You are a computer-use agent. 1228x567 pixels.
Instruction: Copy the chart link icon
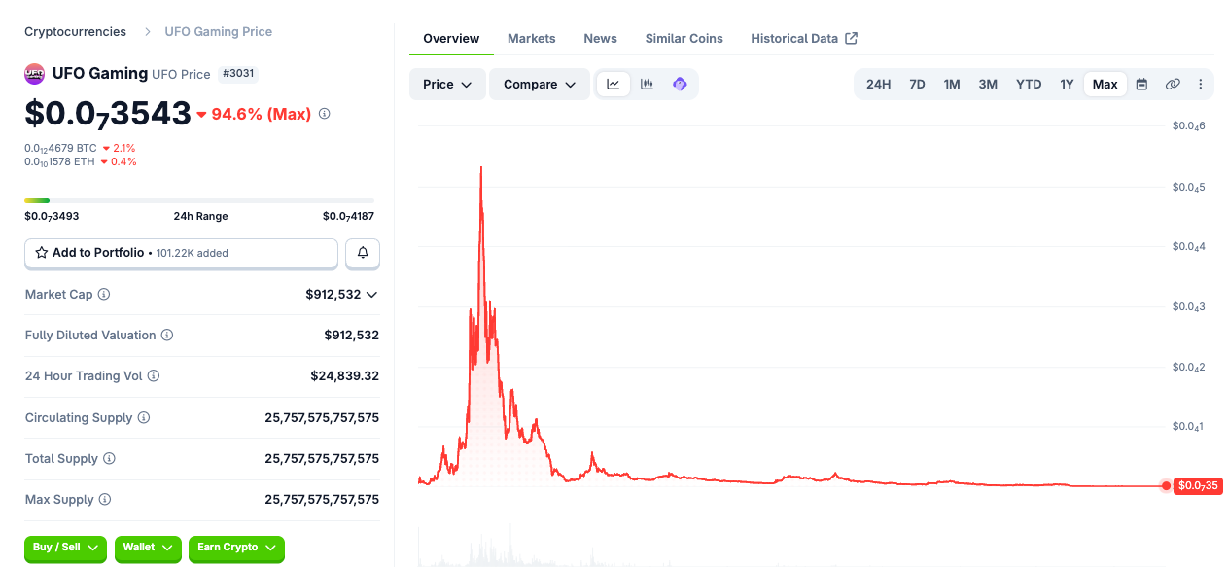point(1173,85)
